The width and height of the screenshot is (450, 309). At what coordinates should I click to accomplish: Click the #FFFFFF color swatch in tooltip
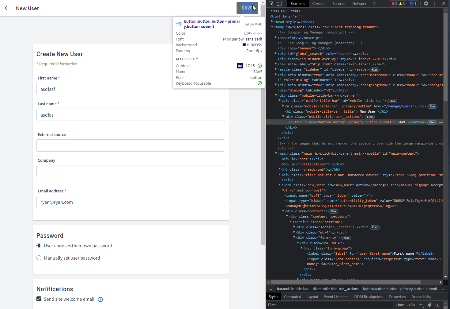[246, 33]
